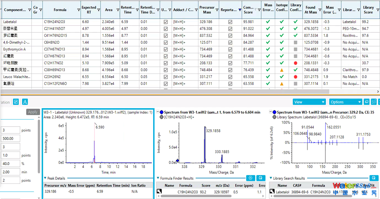Toggle Reportable checkbox for Erythromycin A row
380x199 pixels.
coord(230,49)
